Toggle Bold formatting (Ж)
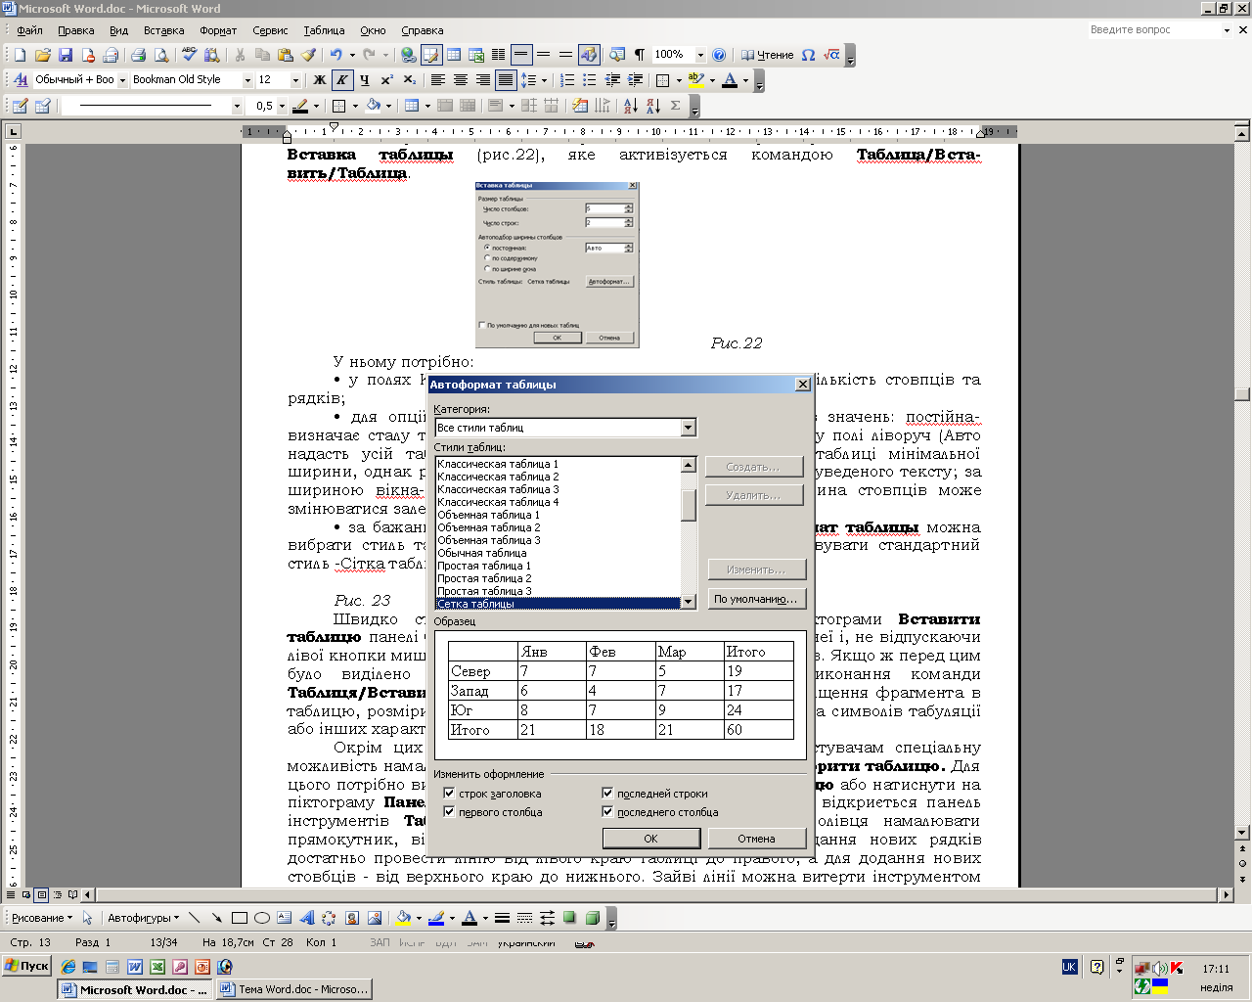The image size is (1252, 1002). 320,80
